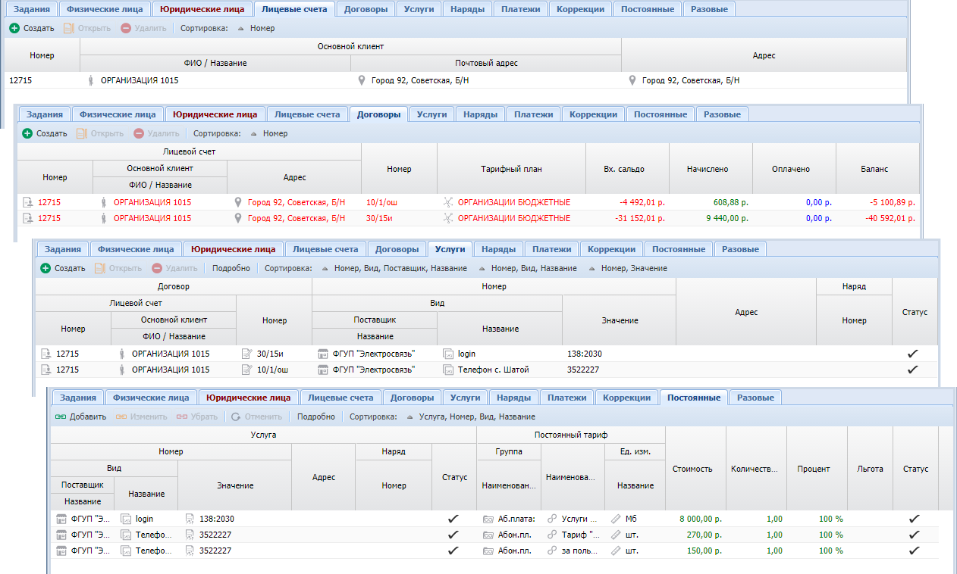Screen dimensions: 957x574
Task: Click service icon beside Телефон с. Шатой
Action: coord(448,370)
